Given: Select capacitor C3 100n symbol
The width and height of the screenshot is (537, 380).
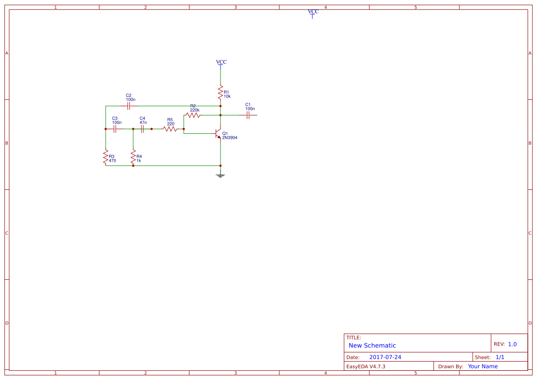Looking at the screenshot, I should (114, 129).
